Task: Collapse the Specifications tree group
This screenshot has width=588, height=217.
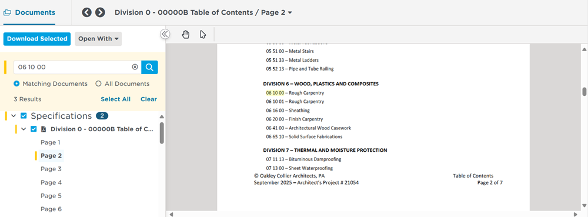Action: (x=14, y=116)
